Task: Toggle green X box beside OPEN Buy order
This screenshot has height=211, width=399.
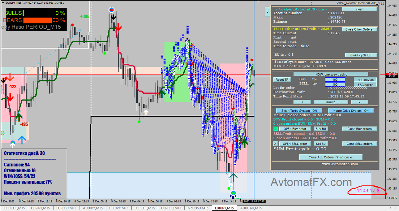Action: [275, 129]
